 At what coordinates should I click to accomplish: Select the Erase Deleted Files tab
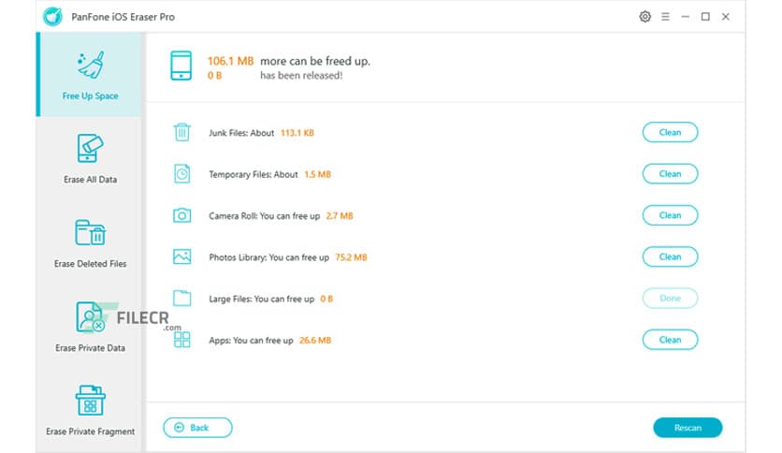click(90, 243)
